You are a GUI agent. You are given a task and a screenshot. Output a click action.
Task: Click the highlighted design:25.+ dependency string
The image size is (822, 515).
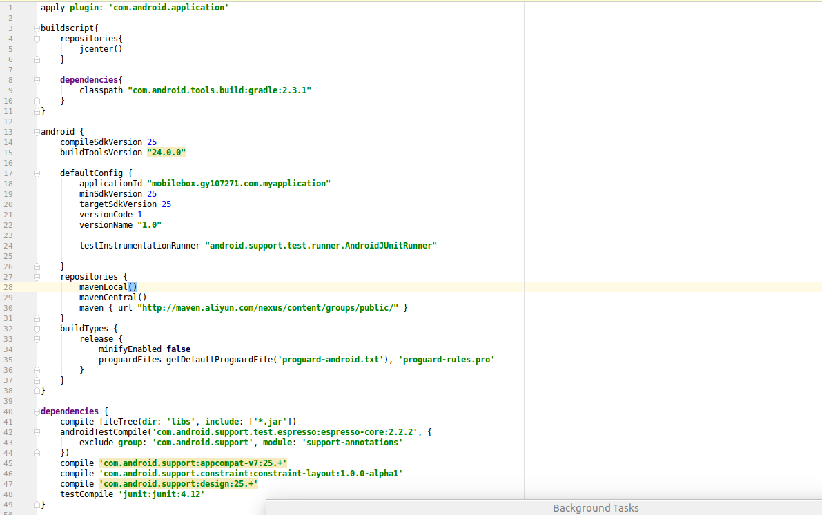click(178, 484)
